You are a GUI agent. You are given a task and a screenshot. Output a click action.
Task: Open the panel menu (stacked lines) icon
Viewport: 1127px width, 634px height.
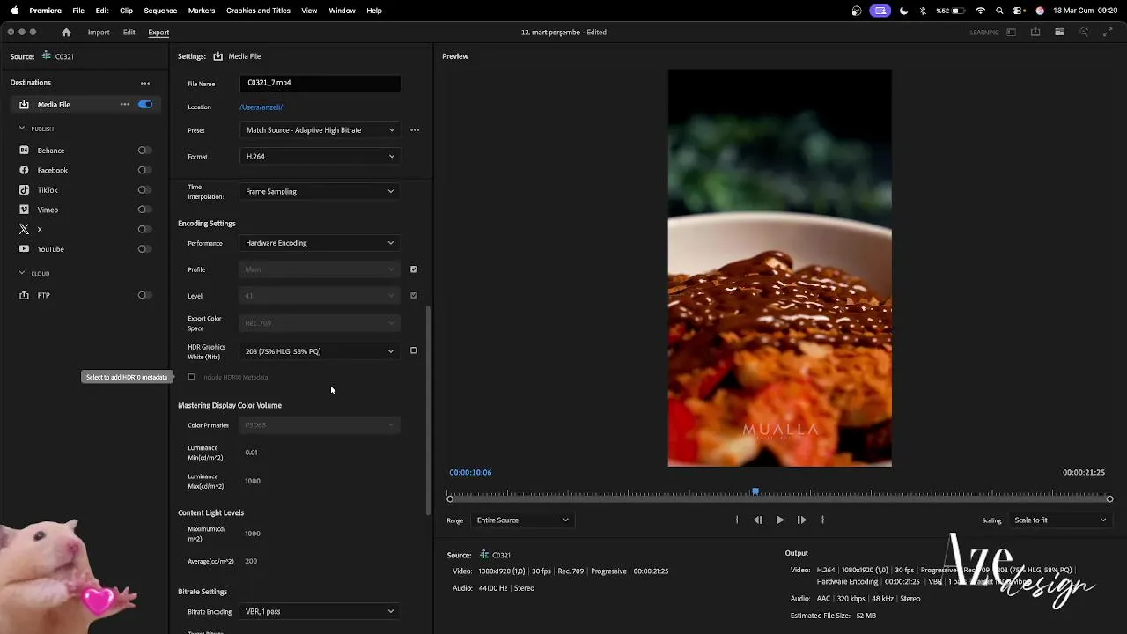[1059, 33]
